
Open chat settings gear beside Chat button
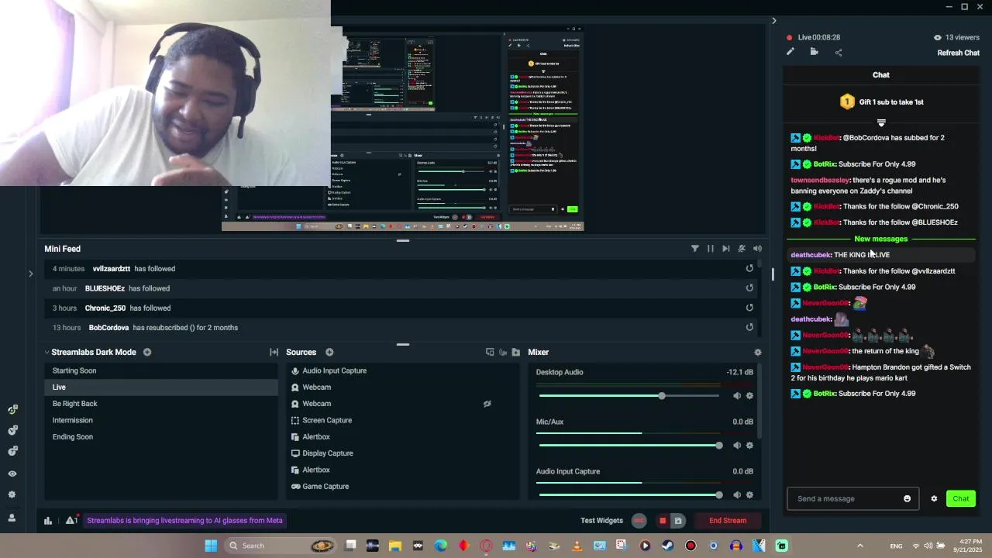934,498
